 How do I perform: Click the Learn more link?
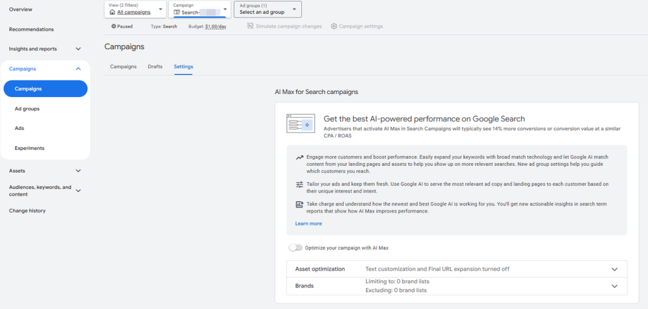click(x=308, y=223)
